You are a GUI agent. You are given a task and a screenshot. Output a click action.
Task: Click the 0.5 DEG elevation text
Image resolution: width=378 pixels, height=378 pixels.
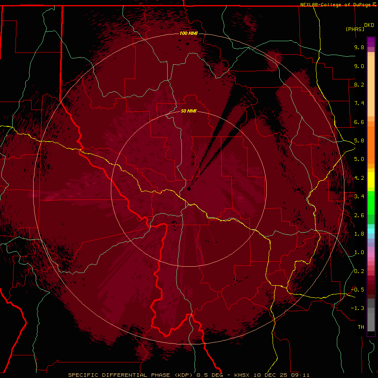(x=210, y=375)
